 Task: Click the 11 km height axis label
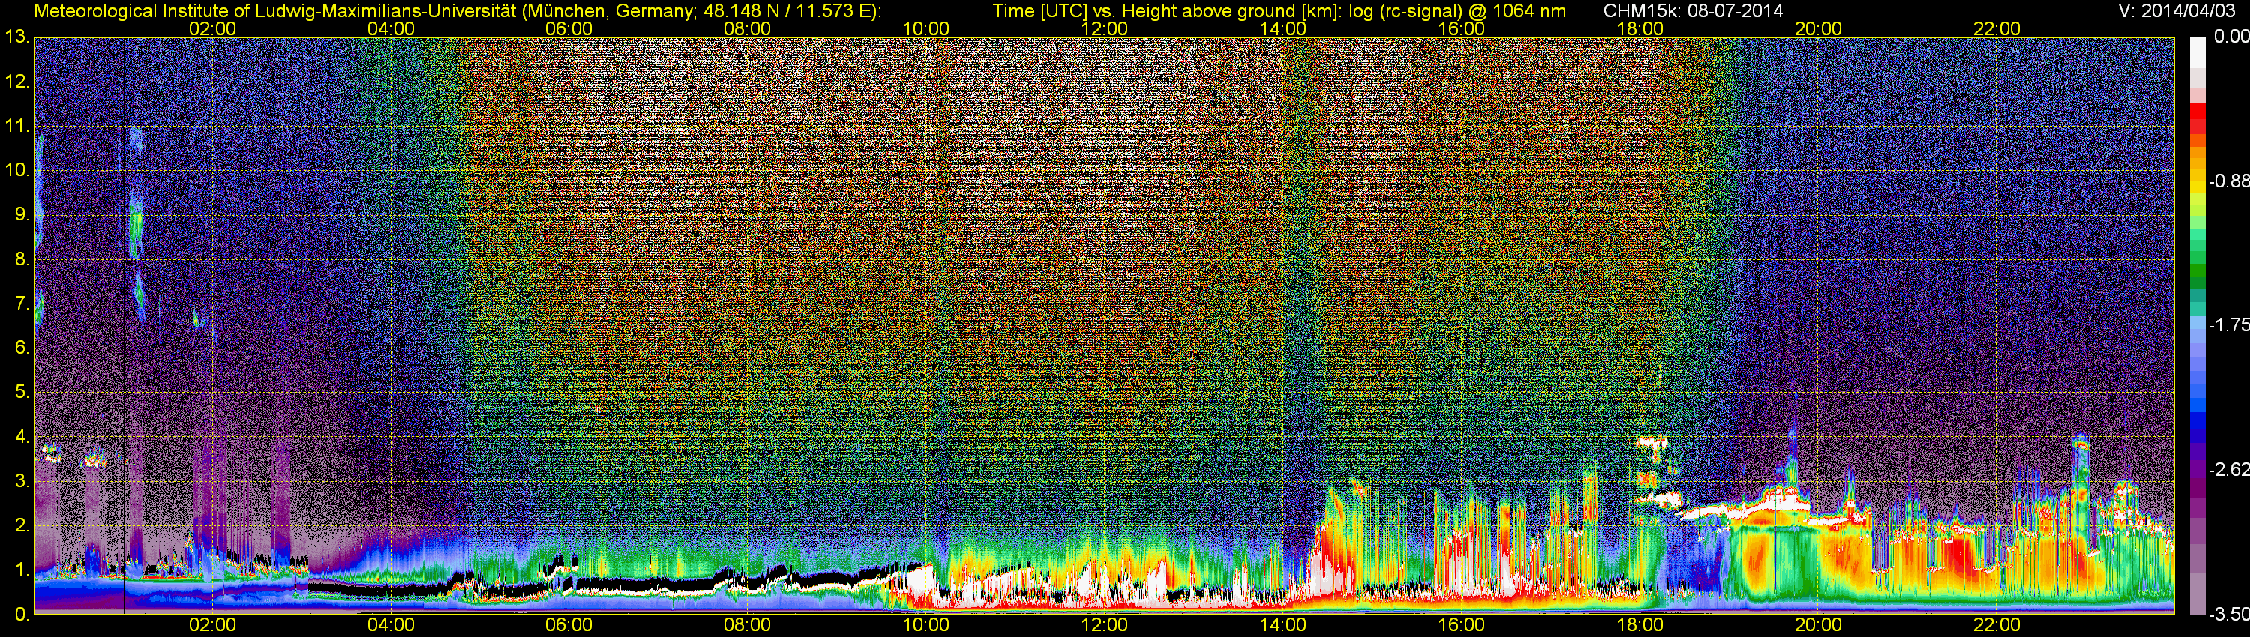(x=16, y=127)
